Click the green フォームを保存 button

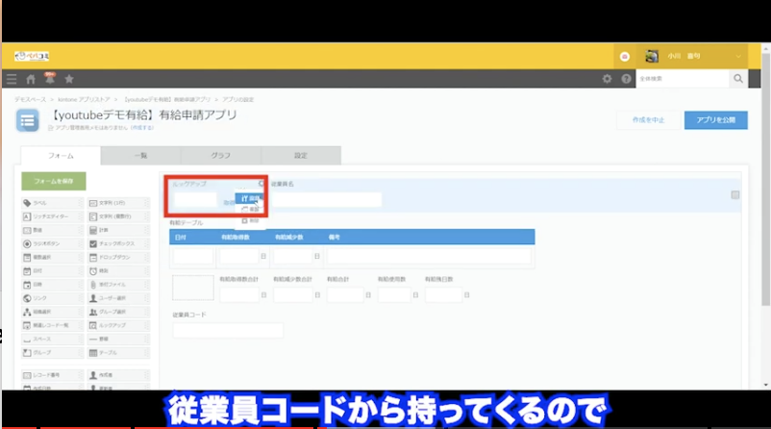pyautogui.click(x=54, y=181)
